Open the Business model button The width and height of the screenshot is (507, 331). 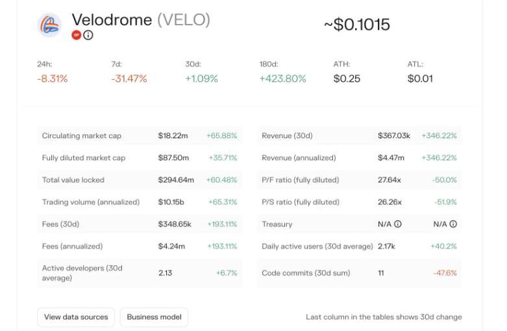[154, 317]
